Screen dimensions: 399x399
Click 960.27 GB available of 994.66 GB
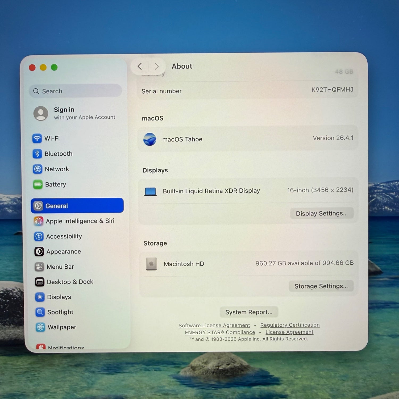[305, 263]
